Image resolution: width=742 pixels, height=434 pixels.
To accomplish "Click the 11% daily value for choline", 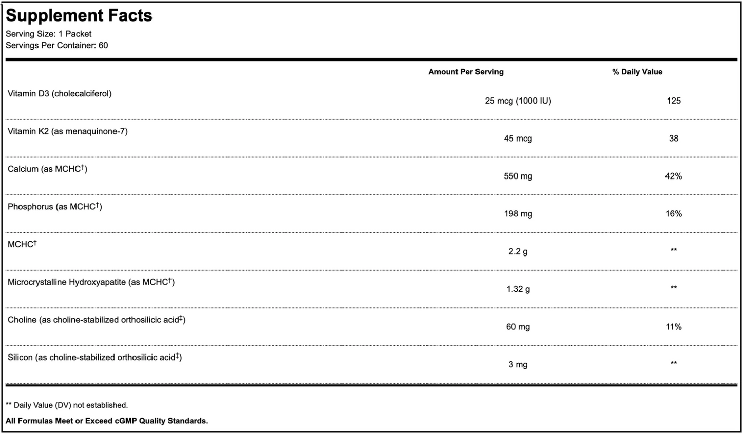I will click(x=673, y=327).
